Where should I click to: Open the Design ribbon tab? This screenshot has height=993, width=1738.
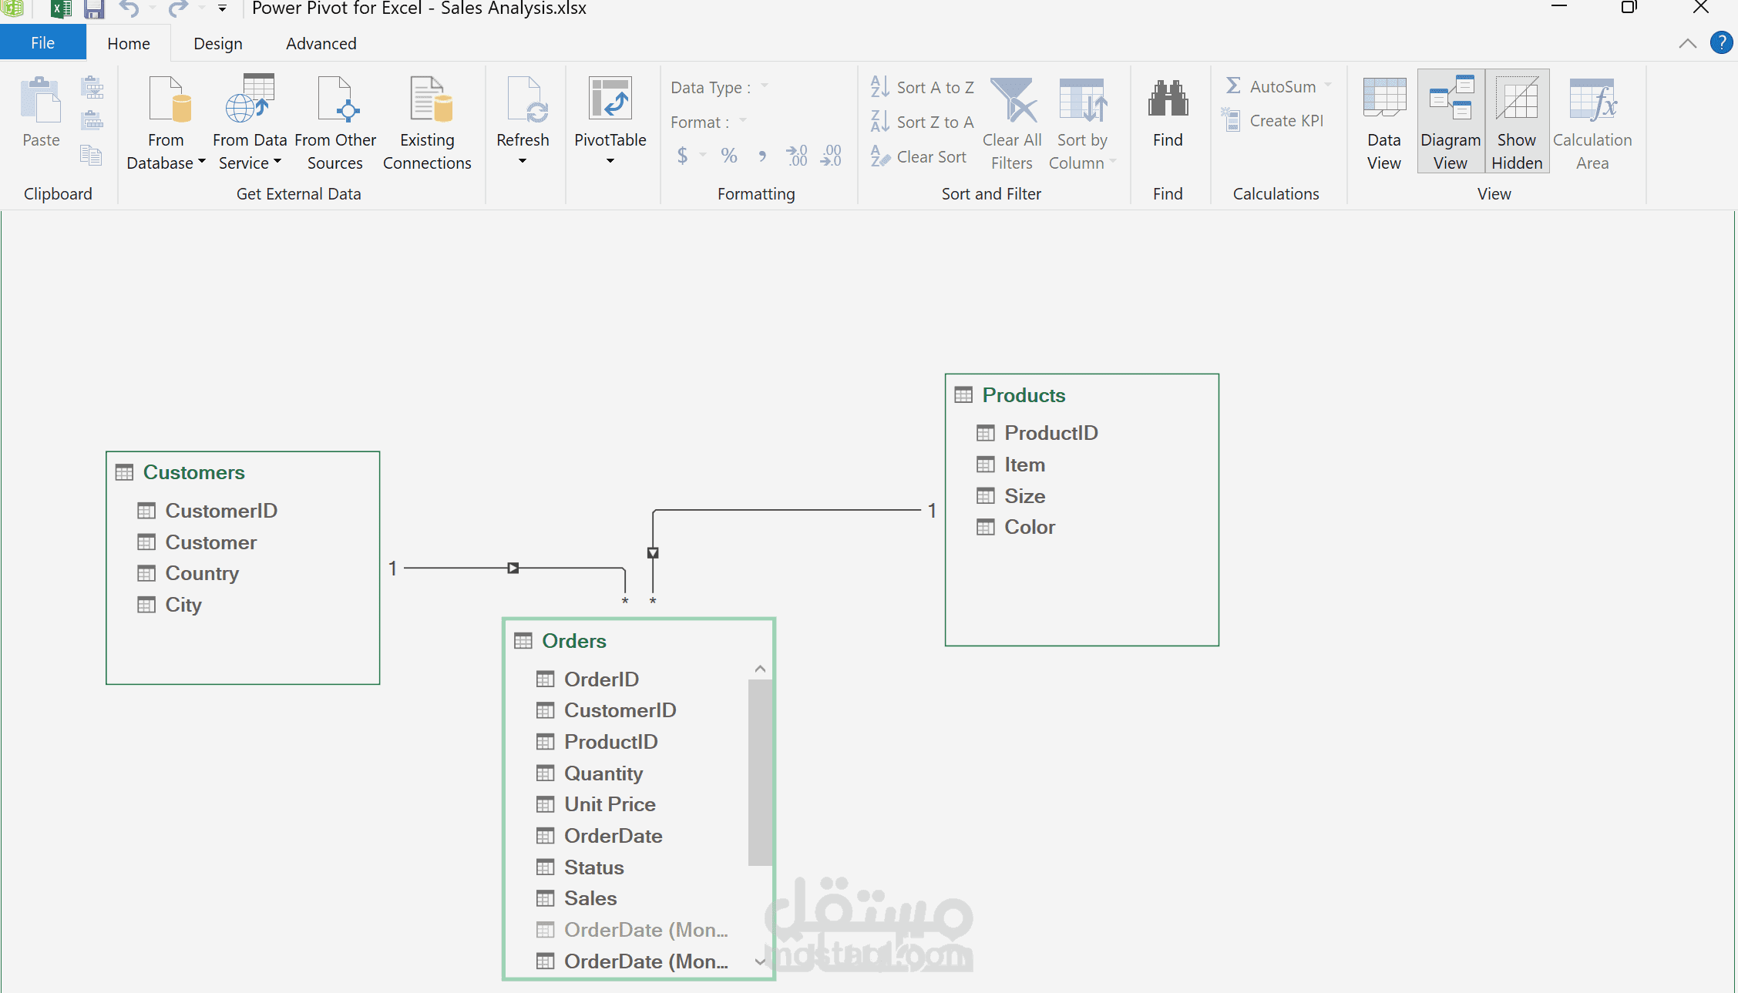point(218,44)
